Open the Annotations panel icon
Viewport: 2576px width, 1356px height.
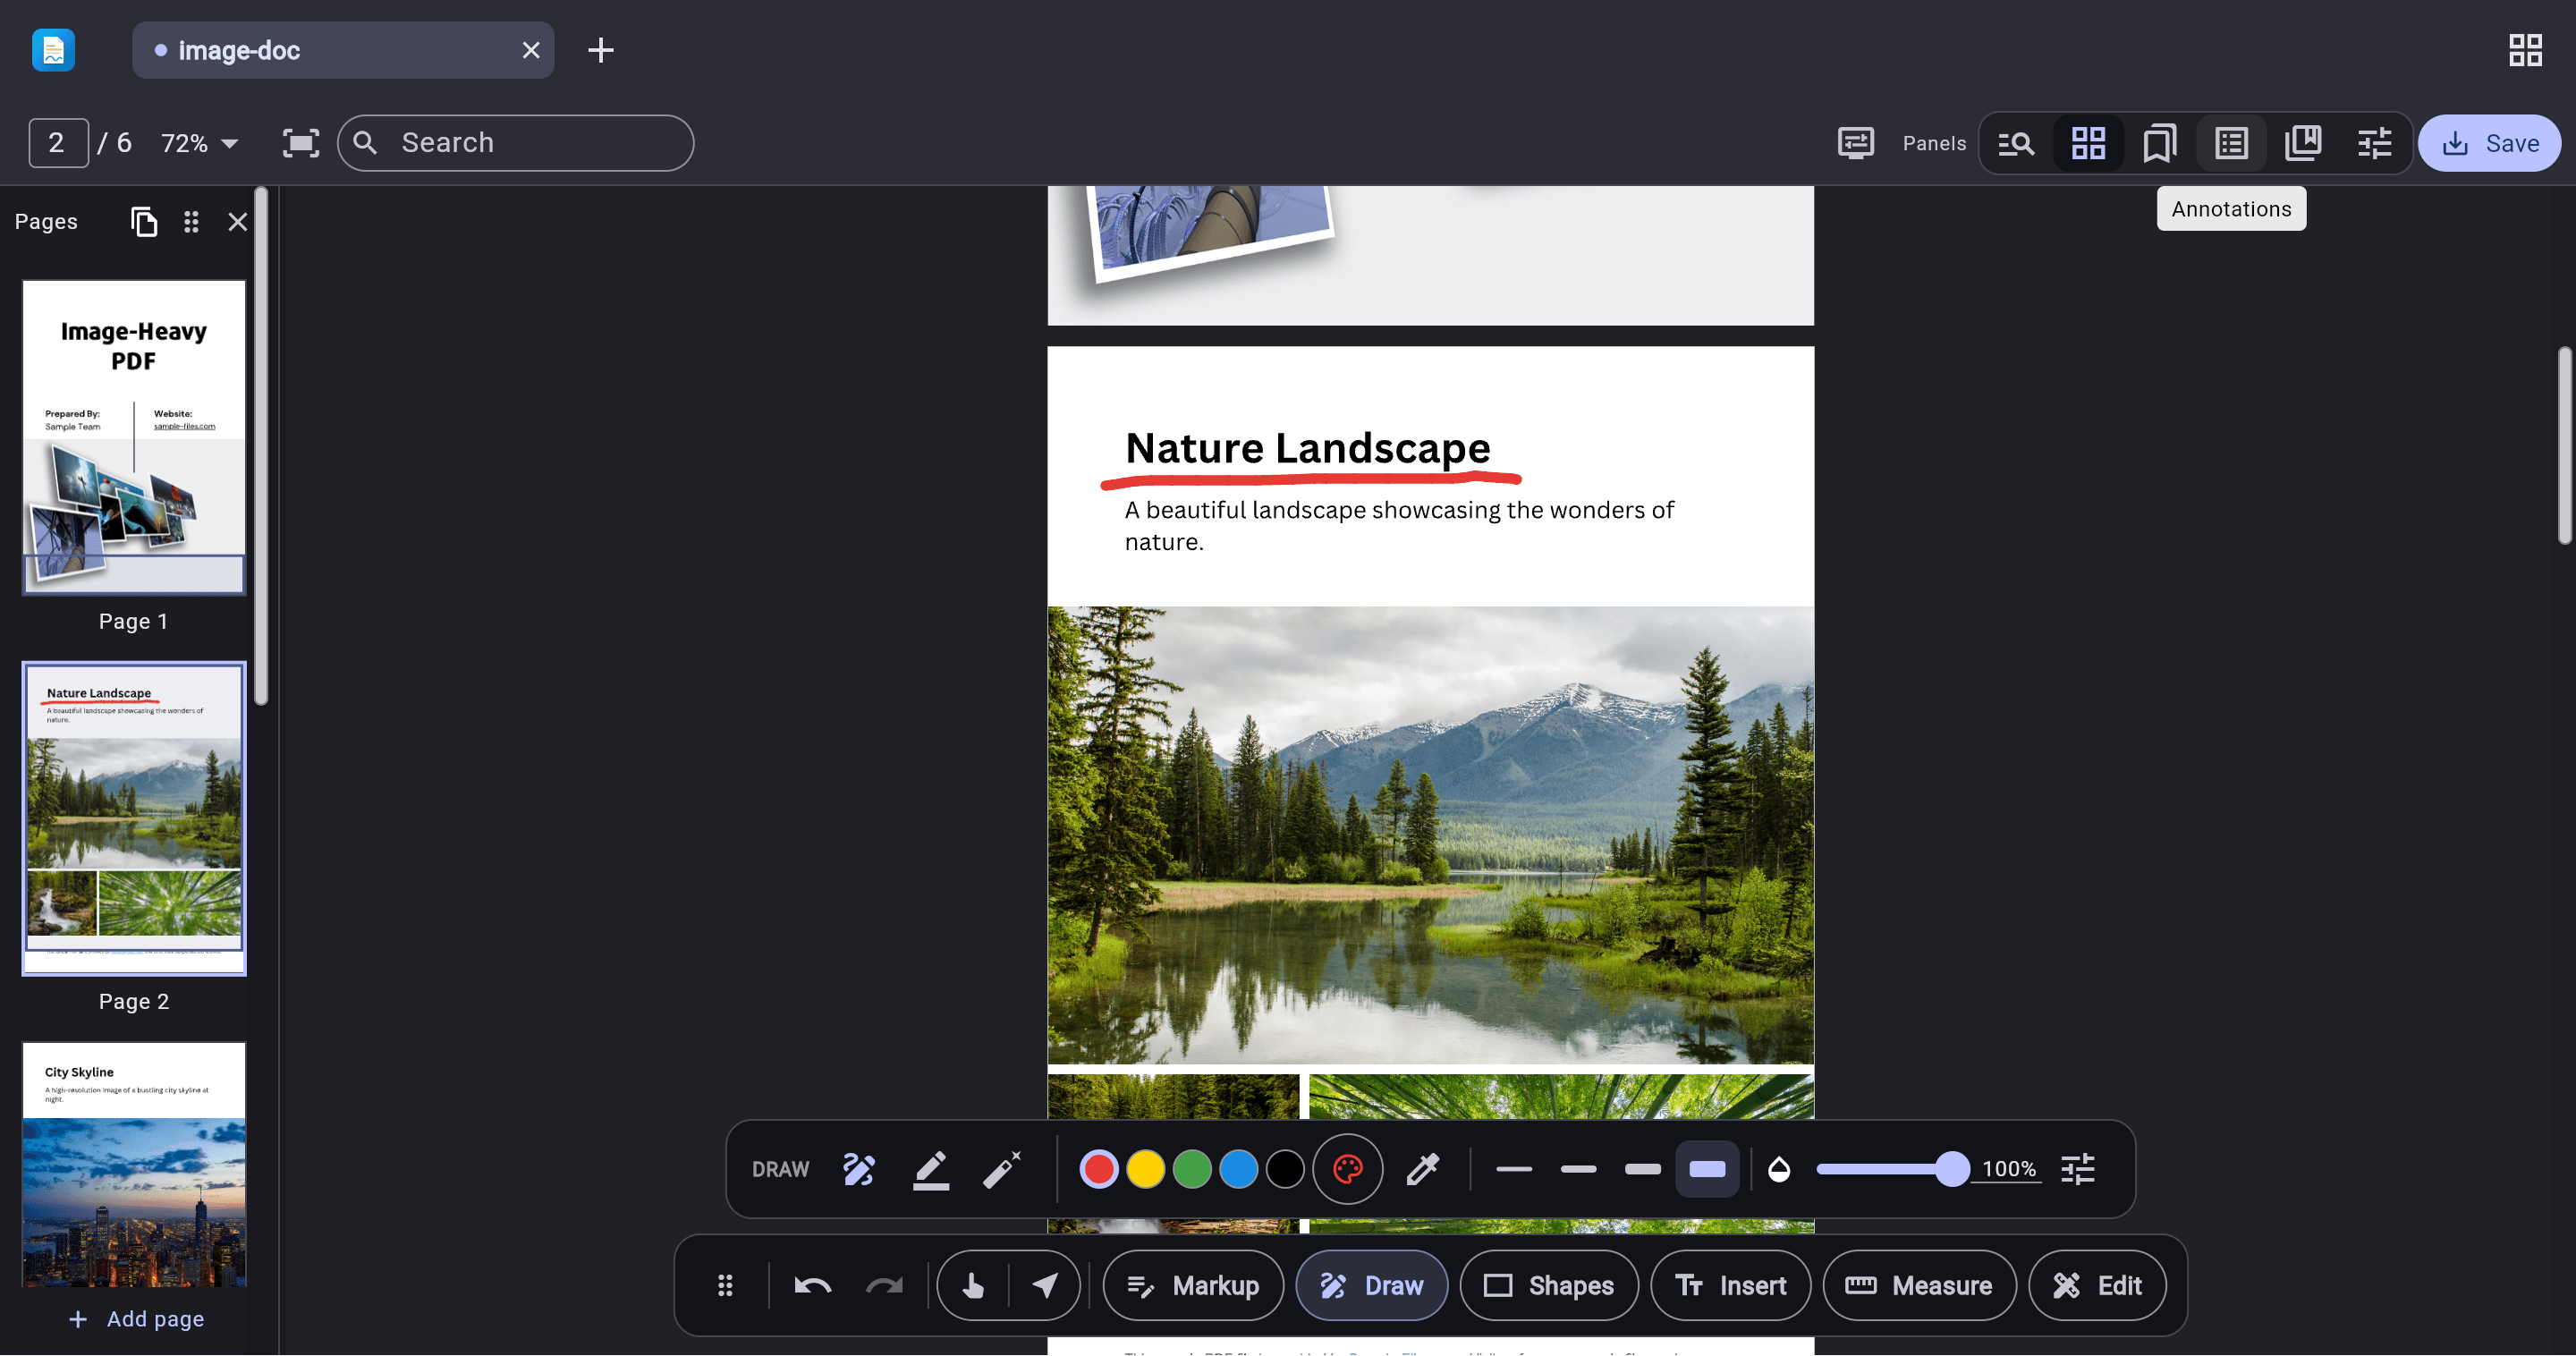pyautogui.click(x=2231, y=143)
